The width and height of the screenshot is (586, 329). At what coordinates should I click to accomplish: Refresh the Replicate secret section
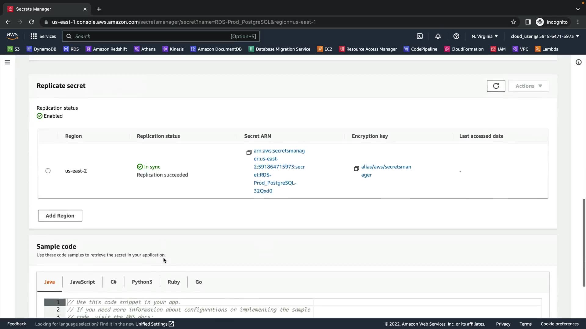496,86
